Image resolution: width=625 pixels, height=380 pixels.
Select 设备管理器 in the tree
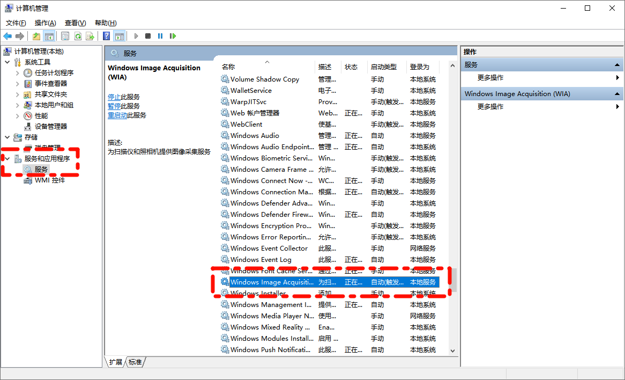point(51,127)
